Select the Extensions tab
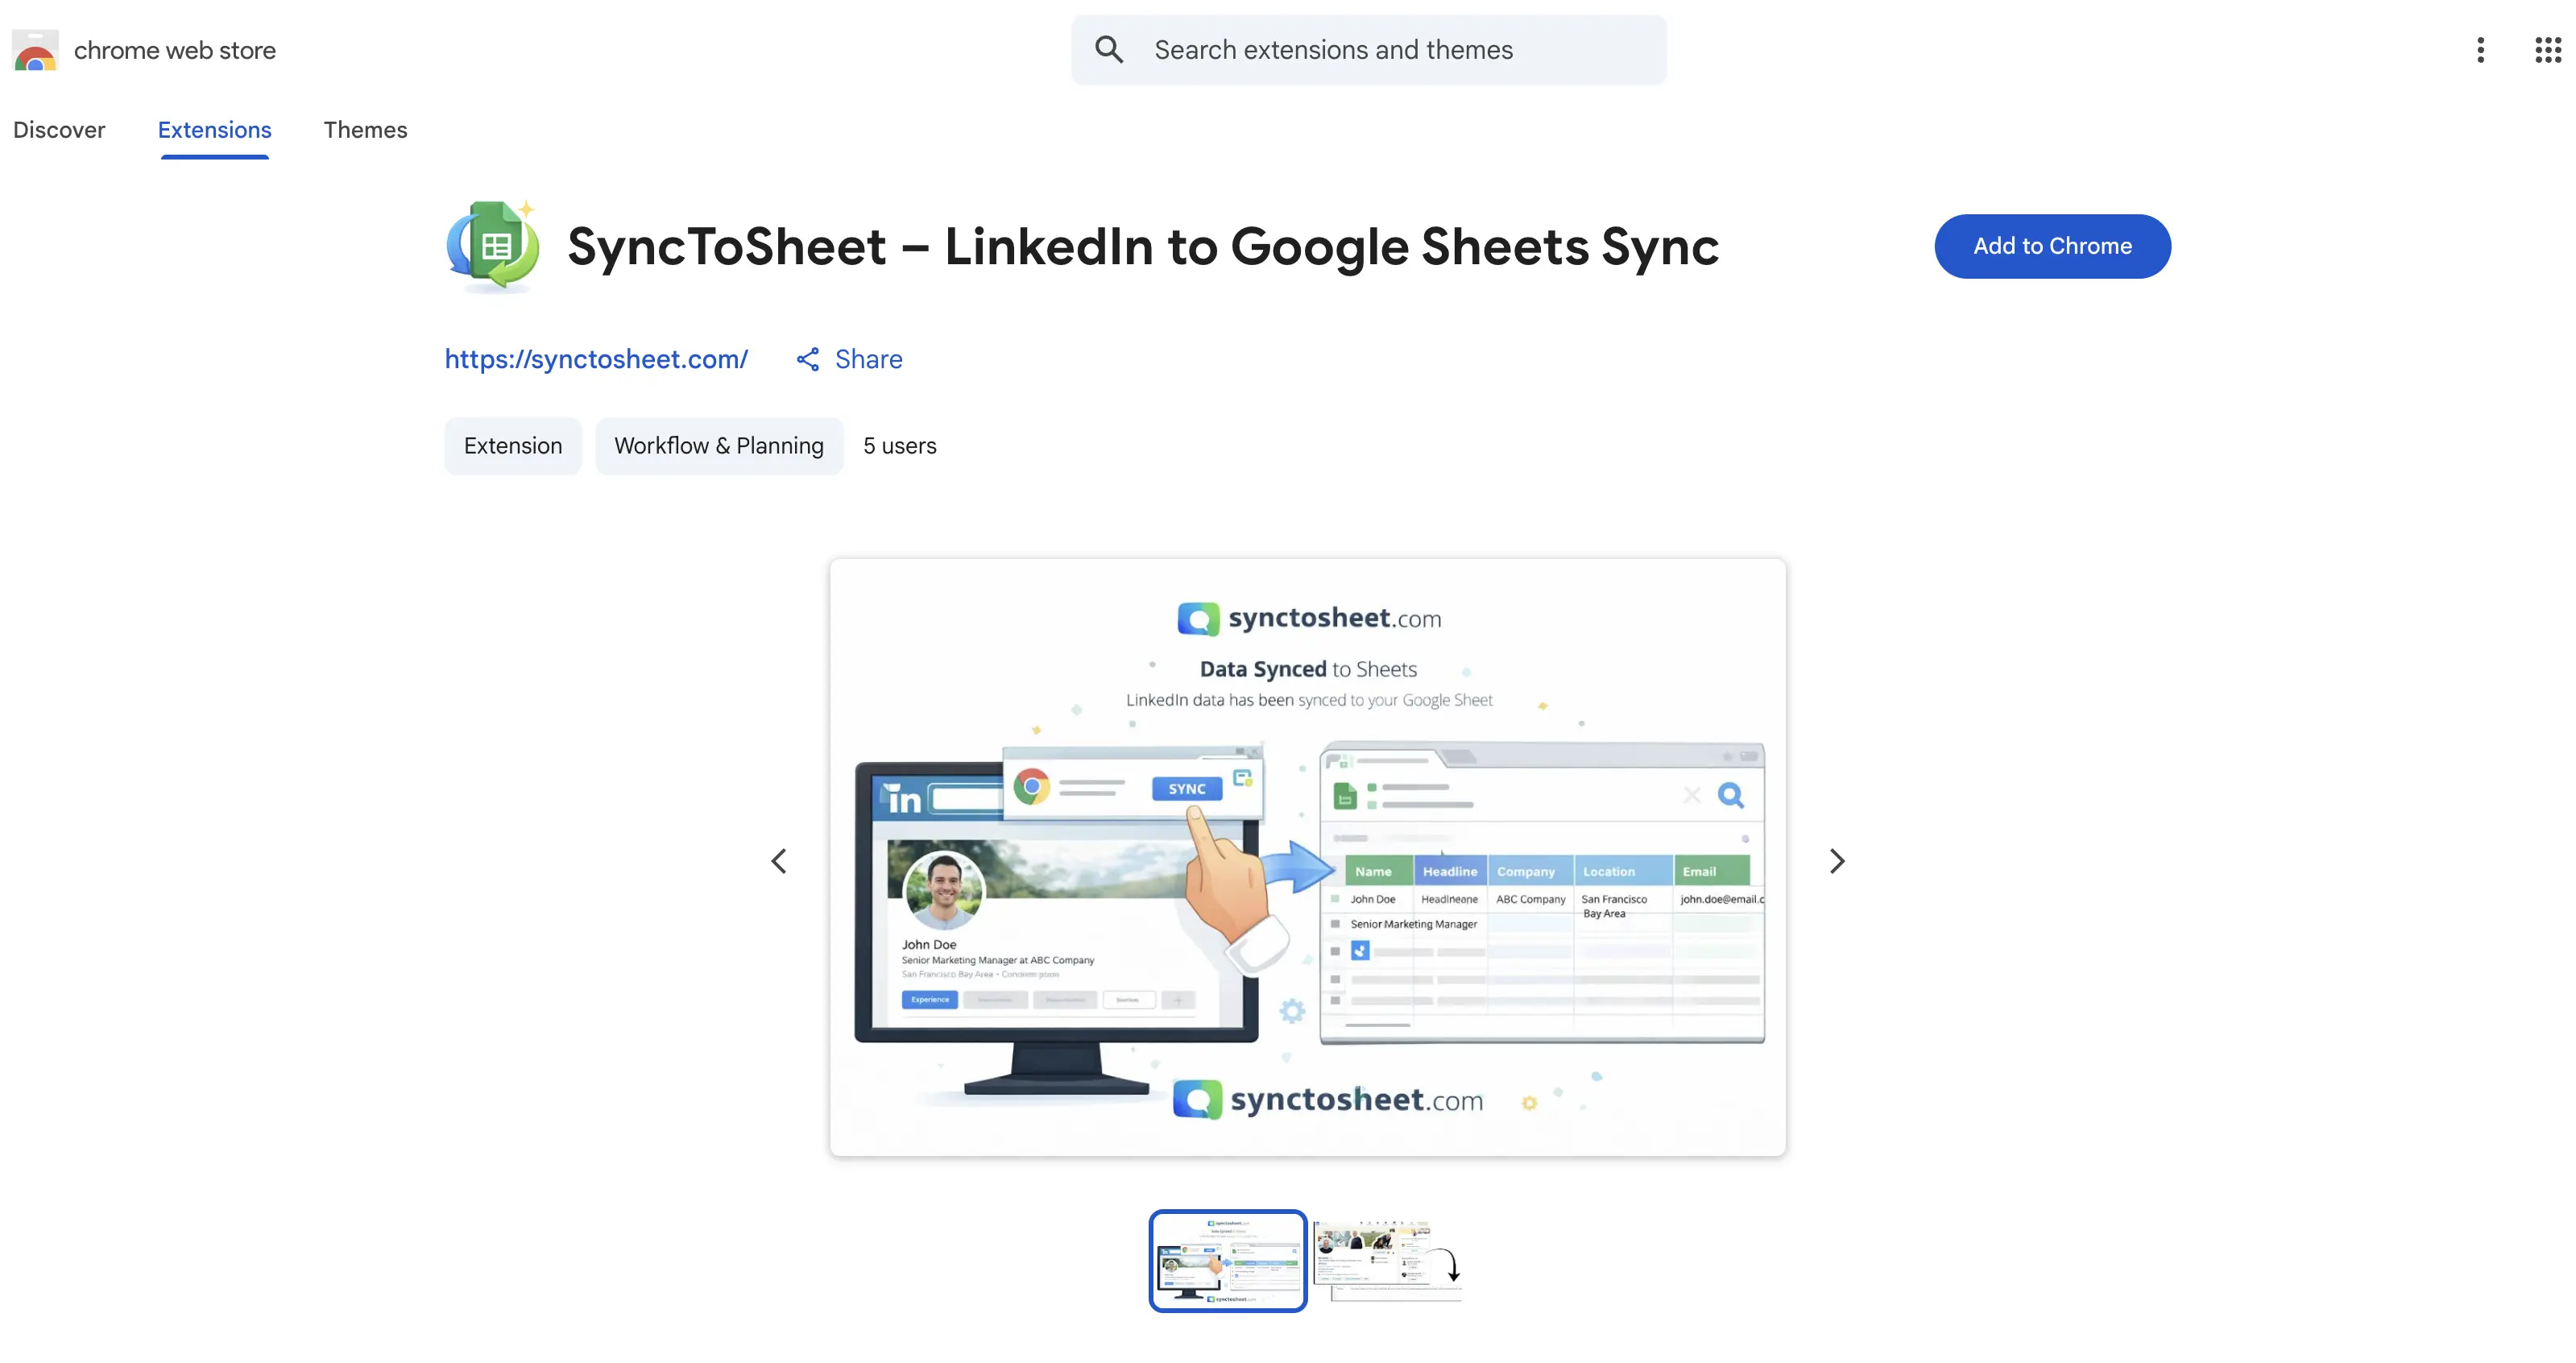Image resolution: width=2576 pixels, height=1363 pixels. pyautogui.click(x=214, y=129)
